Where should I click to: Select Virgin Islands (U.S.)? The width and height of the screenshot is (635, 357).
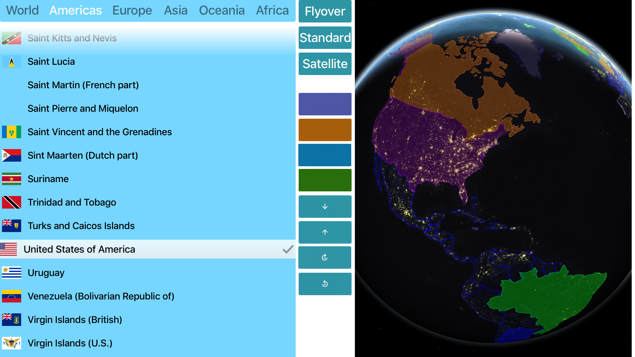[148, 343]
